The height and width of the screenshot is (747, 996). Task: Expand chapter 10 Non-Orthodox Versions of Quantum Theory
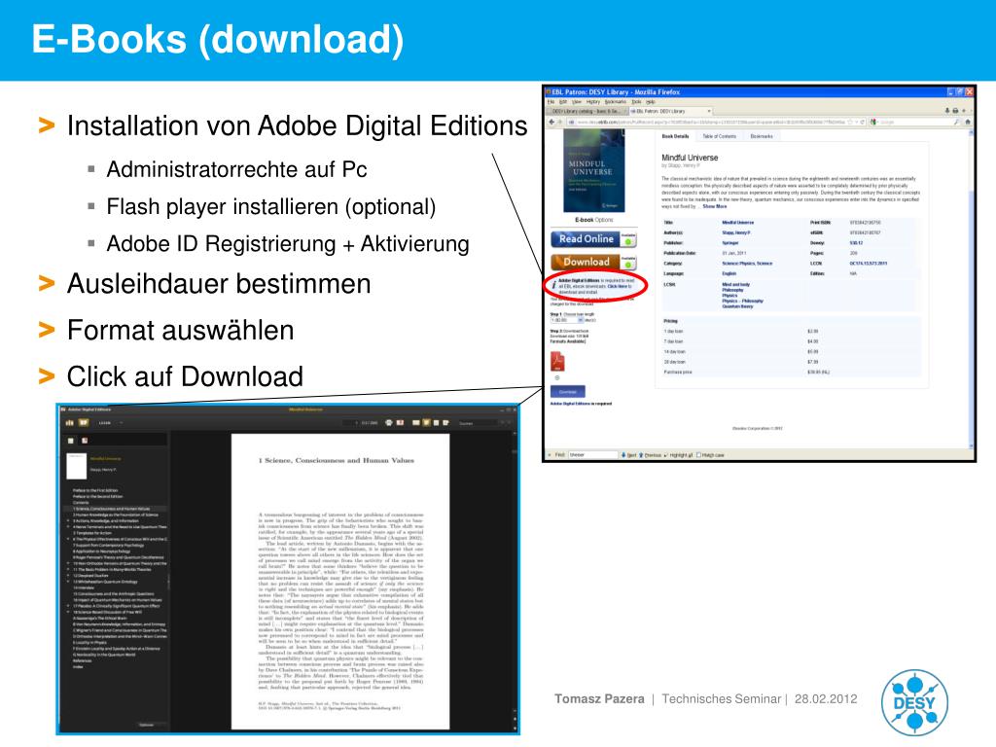68,563
